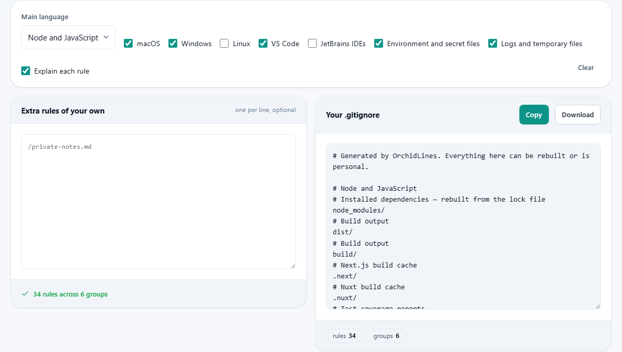Toggle Logs and temporary files checkbox

pos(493,44)
